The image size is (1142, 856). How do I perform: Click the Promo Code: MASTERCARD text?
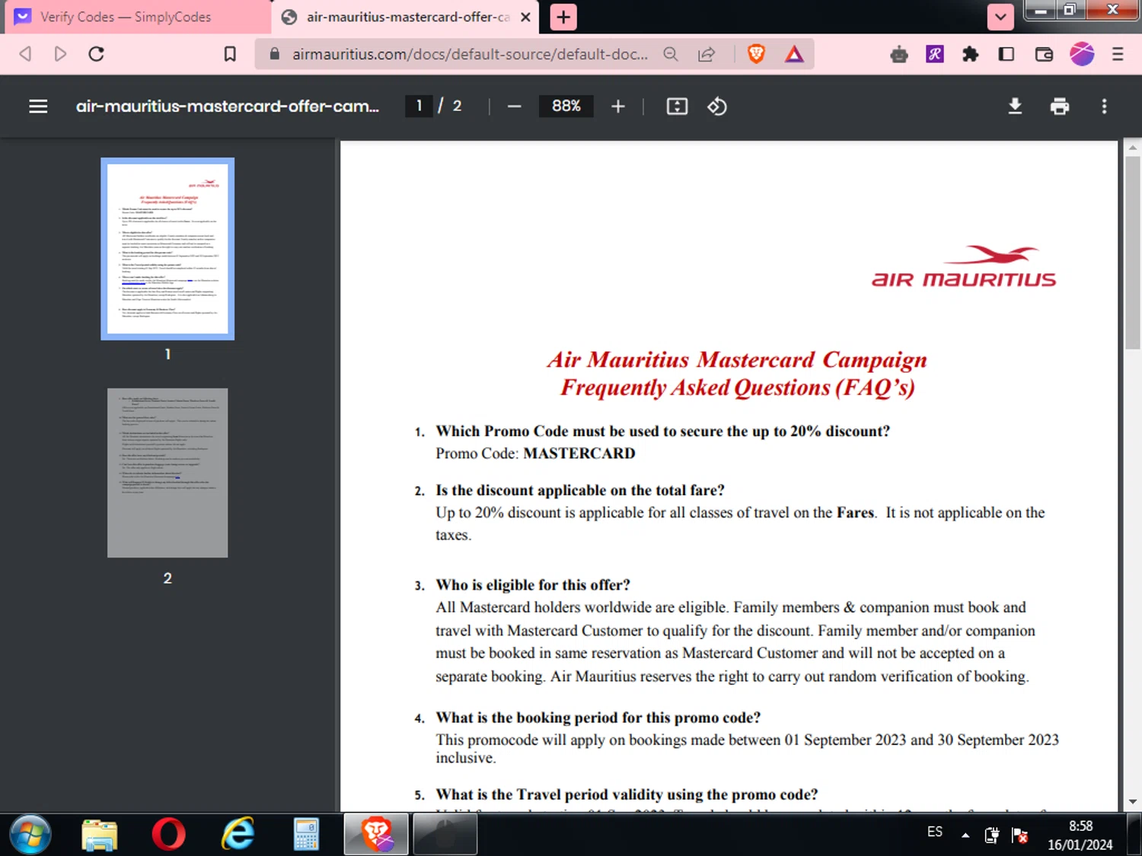tap(535, 453)
